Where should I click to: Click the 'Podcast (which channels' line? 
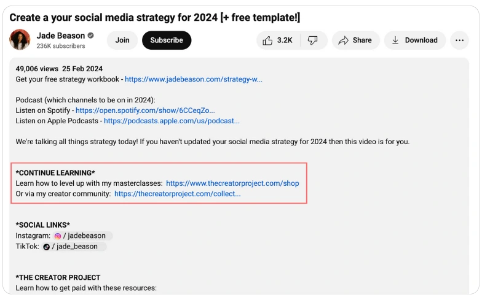point(85,100)
